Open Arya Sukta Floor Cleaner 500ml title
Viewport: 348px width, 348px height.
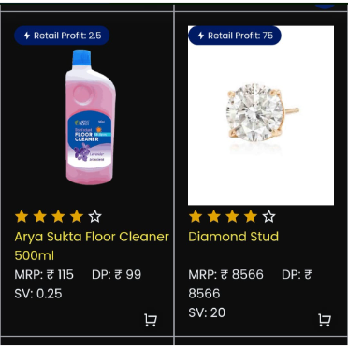point(92,246)
